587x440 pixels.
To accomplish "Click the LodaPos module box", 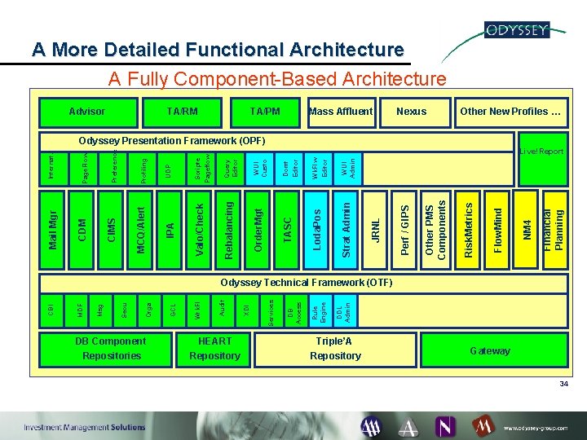I will 316,230.
